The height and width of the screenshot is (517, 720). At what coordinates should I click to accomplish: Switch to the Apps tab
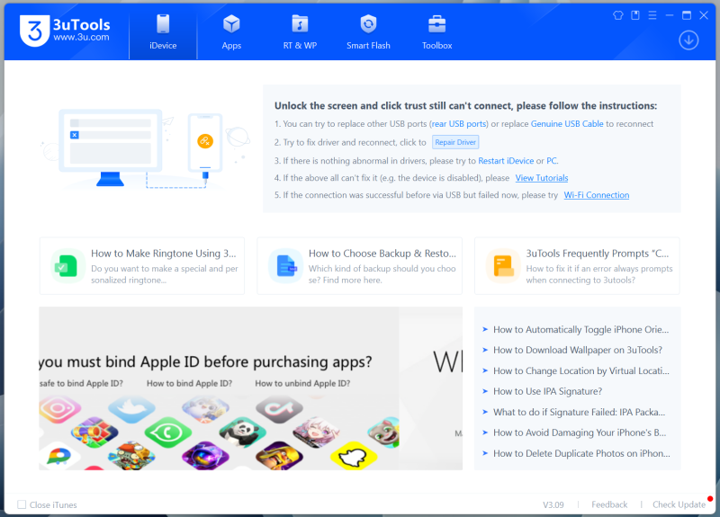coord(231,32)
